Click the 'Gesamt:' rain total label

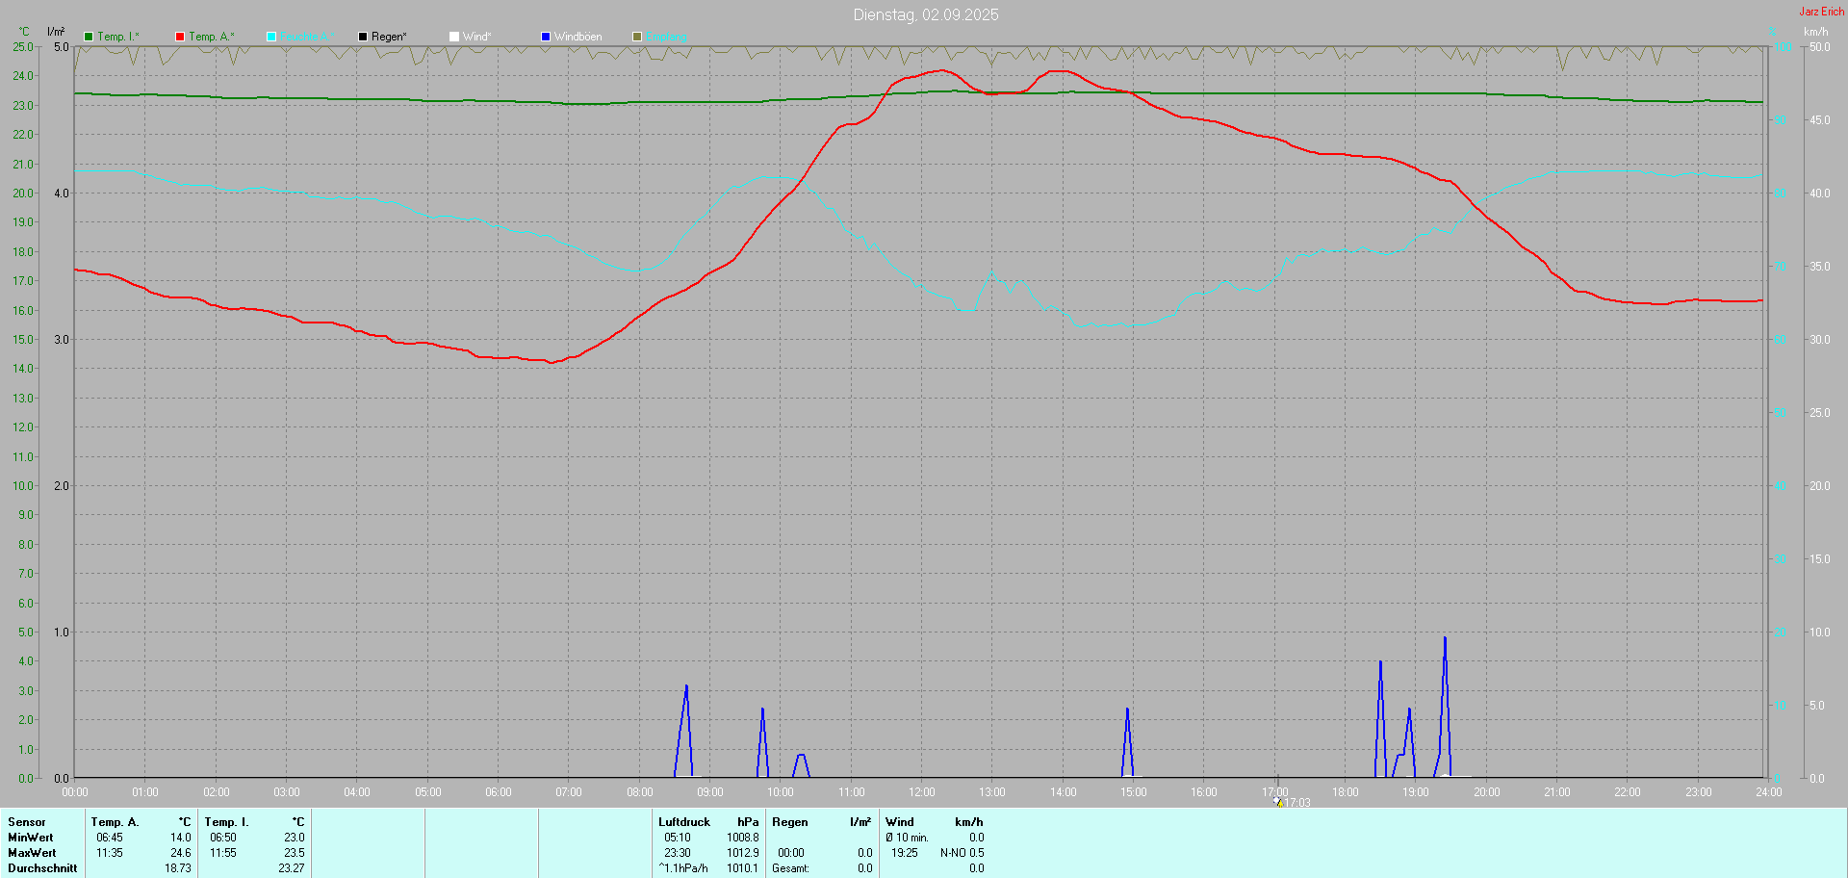click(790, 868)
